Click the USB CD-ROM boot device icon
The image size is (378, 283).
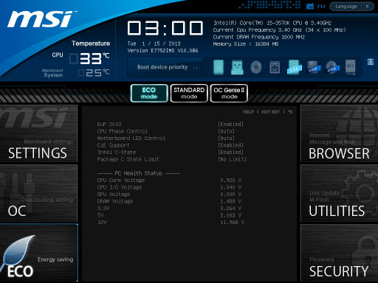332,67
